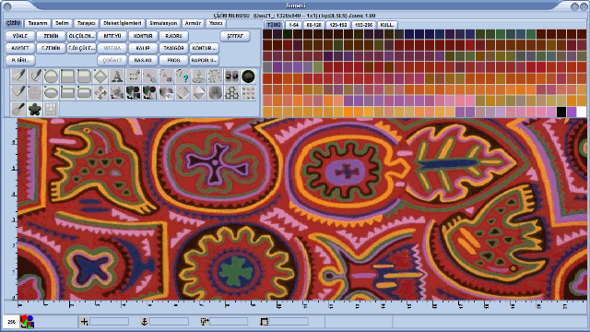The height and width of the screenshot is (332, 590).
Task: Select the grid table tool icon
Action: pyautogui.click(x=52, y=109)
